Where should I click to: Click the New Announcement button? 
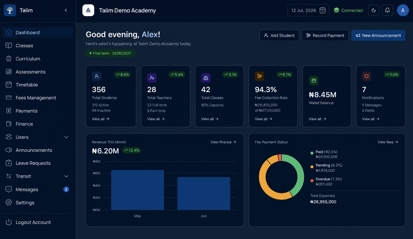pyautogui.click(x=378, y=36)
